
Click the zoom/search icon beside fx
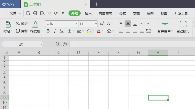58,44
